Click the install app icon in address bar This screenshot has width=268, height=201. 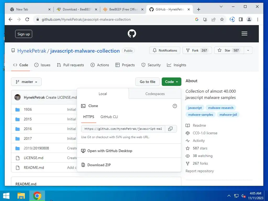pyautogui.click(x=205, y=19)
